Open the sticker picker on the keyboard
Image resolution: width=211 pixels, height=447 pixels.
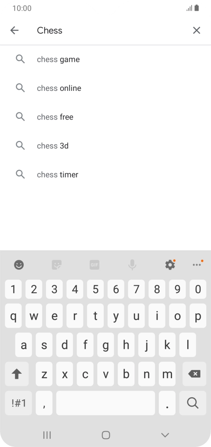coord(57,265)
